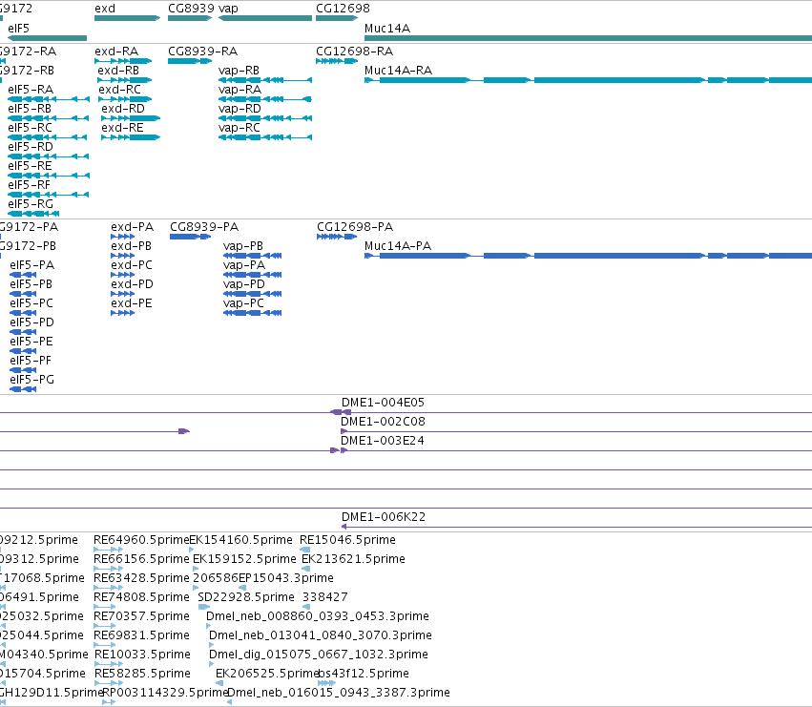This screenshot has height=707, width=812.
Task: Select protein eIF5-PA
Action: tap(23, 276)
